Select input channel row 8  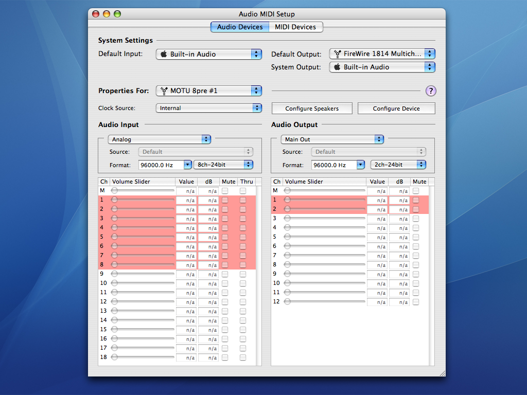(x=177, y=265)
